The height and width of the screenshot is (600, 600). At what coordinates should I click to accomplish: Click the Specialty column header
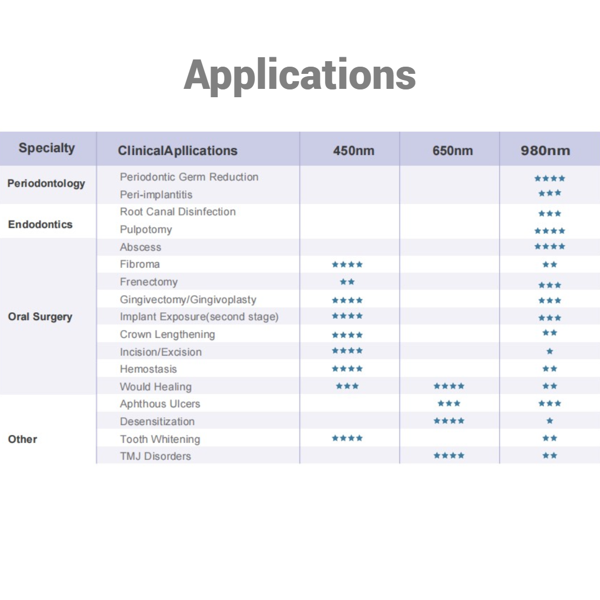(47, 148)
